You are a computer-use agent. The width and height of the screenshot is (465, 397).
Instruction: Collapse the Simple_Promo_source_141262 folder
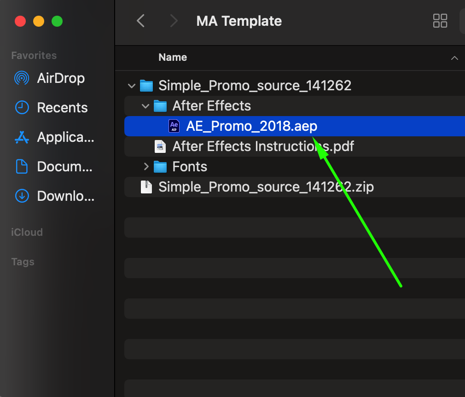pyautogui.click(x=132, y=86)
